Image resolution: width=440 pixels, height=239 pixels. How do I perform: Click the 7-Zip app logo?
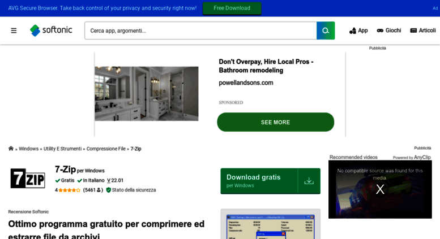tap(28, 179)
